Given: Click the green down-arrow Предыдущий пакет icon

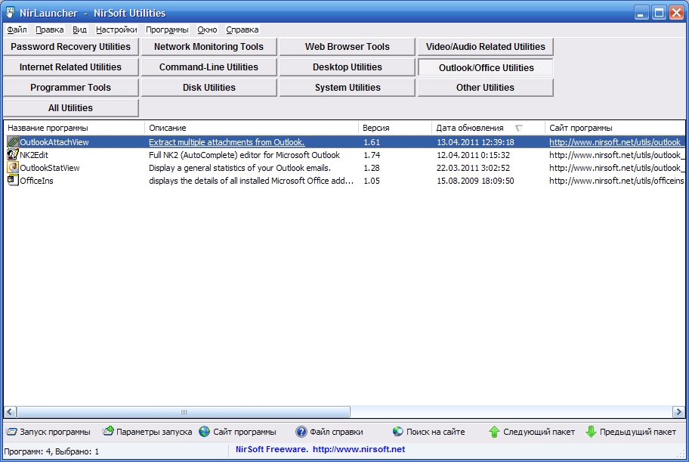Looking at the screenshot, I should click(x=591, y=432).
